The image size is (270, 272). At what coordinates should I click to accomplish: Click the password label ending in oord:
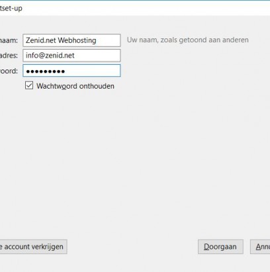pos(9,71)
